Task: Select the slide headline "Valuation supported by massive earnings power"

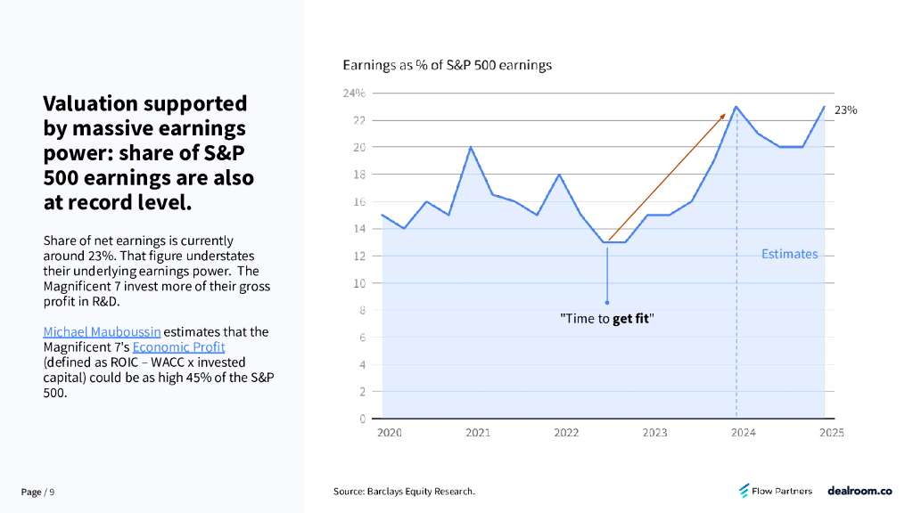Action: (148, 152)
